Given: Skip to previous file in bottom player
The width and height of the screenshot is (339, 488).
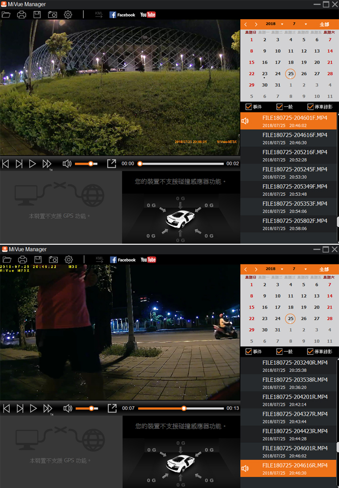Looking at the screenshot, I should (6, 408).
